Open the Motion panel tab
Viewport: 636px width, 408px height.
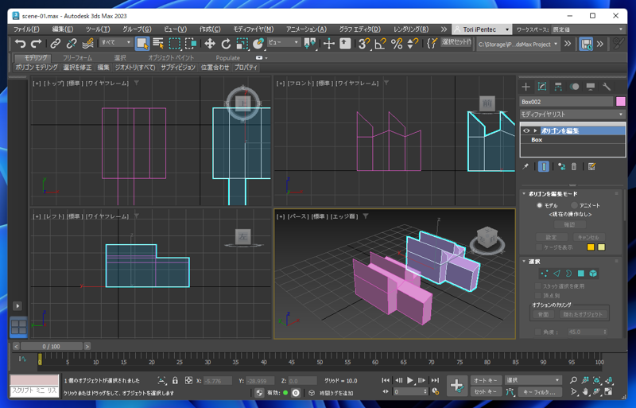(x=574, y=87)
